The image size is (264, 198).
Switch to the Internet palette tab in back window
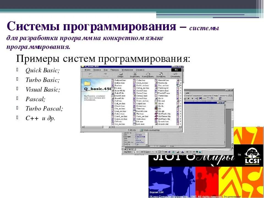coord(189,96)
